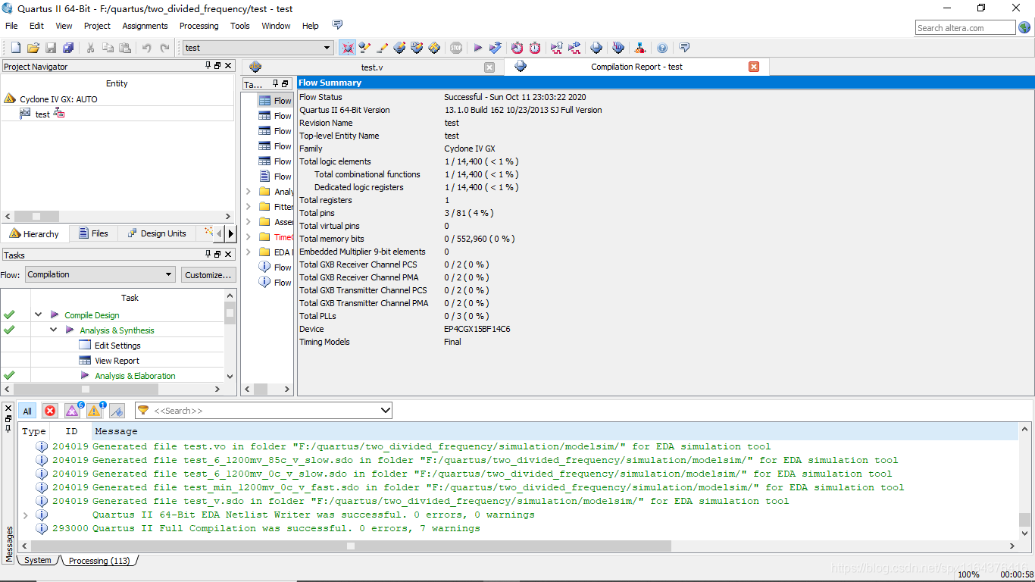Screen dimensions: 1035x582
Task: Close the test.v editor tab
Action: coord(489,67)
